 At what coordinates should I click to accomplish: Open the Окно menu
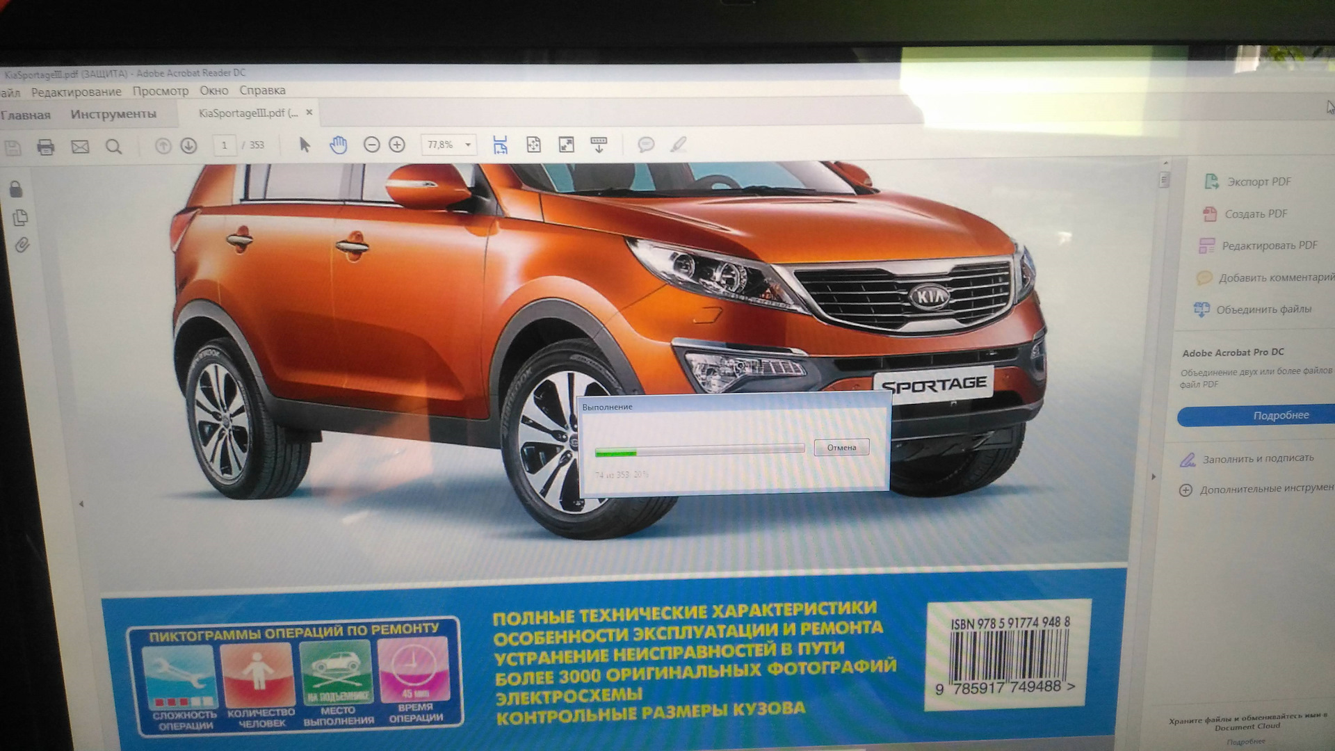pos(214,90)
